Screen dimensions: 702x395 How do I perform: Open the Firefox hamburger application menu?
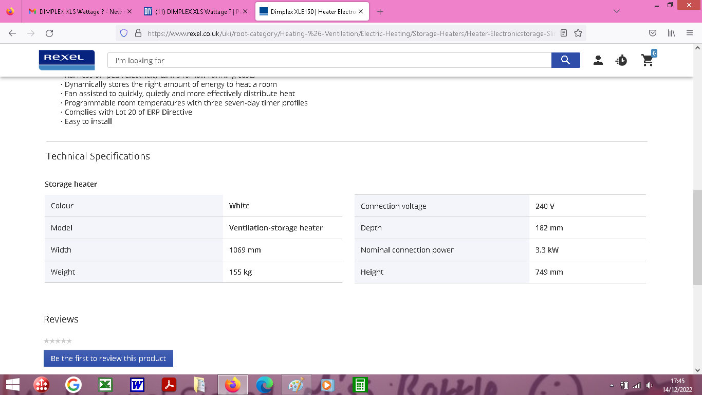[x=690, y=33]
